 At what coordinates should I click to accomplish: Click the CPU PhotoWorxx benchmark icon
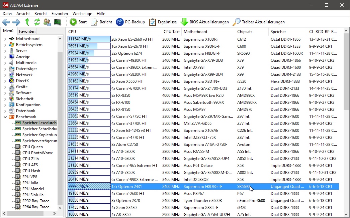[x=18, y=153]
